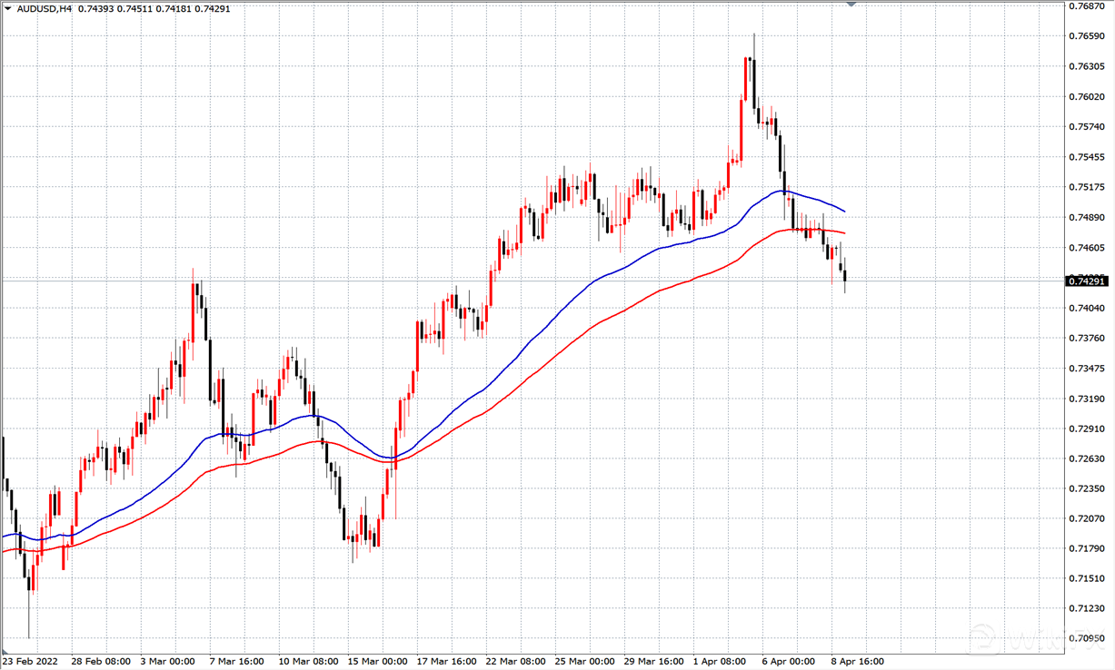
Task: Click the 8 Apr 16:00 time label
Action: (x=856, y=661)
